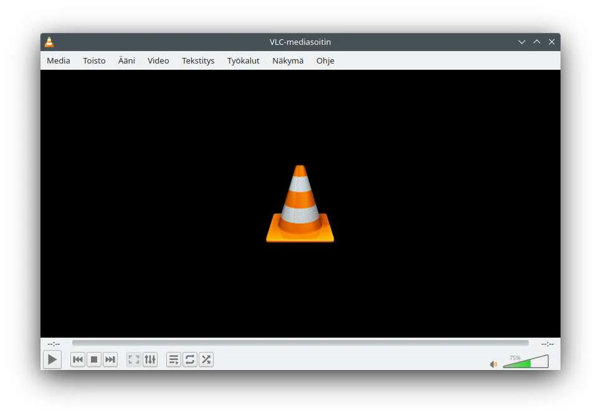Open the Näkymä menu
This screenshot has width=601, height=418.
pyautogui.click(x=288, y=60)
